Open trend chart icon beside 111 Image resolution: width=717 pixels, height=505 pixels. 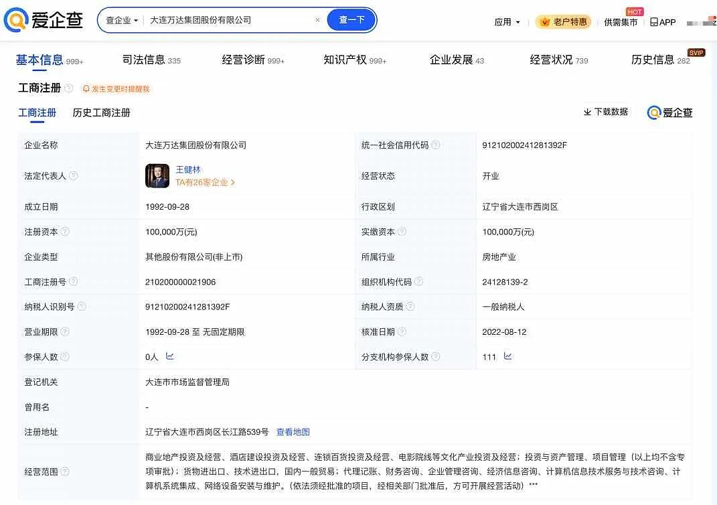point(507,356)
